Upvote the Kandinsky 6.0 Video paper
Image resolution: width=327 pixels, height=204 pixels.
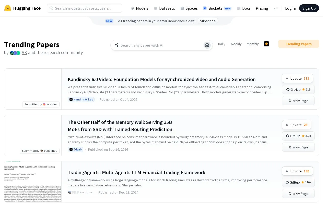click(x=297, y=78)
